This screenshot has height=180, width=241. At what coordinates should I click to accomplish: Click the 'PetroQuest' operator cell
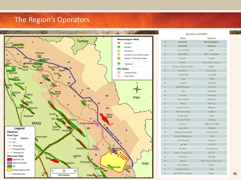pos(211,71)
